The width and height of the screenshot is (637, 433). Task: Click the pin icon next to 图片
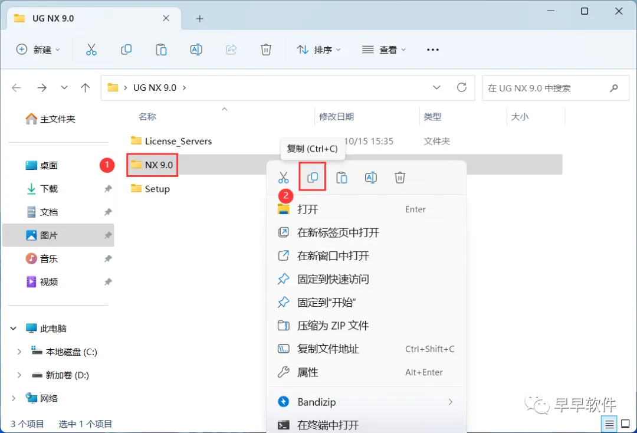tap(108, 235)
